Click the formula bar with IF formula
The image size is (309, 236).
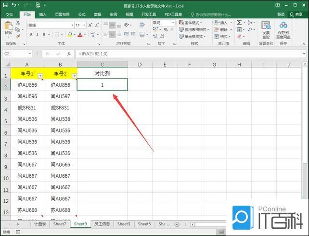point(188,53)
